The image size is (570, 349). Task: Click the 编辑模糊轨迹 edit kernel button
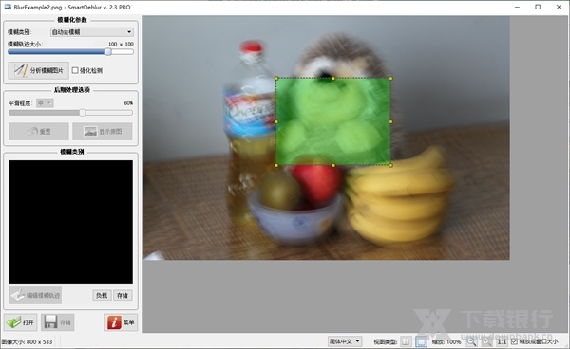tap(35, 295)
